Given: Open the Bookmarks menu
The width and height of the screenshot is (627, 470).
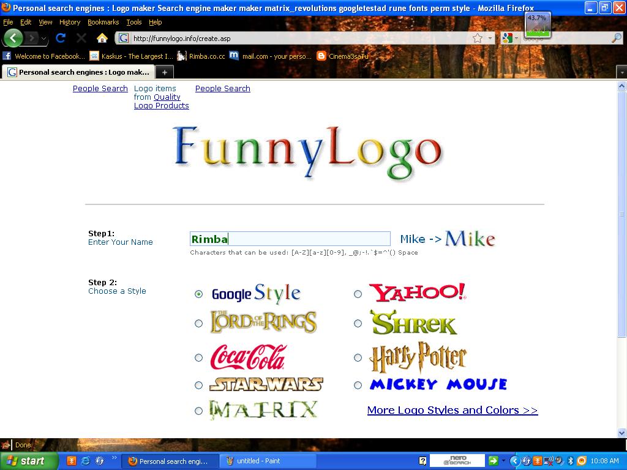Looking at the screenshot, I should (x=103, y=22).
